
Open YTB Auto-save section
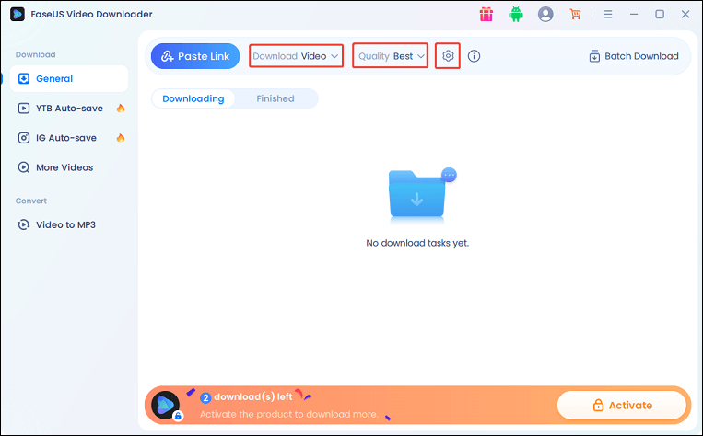pyautogui.click(x=69, y=109)
